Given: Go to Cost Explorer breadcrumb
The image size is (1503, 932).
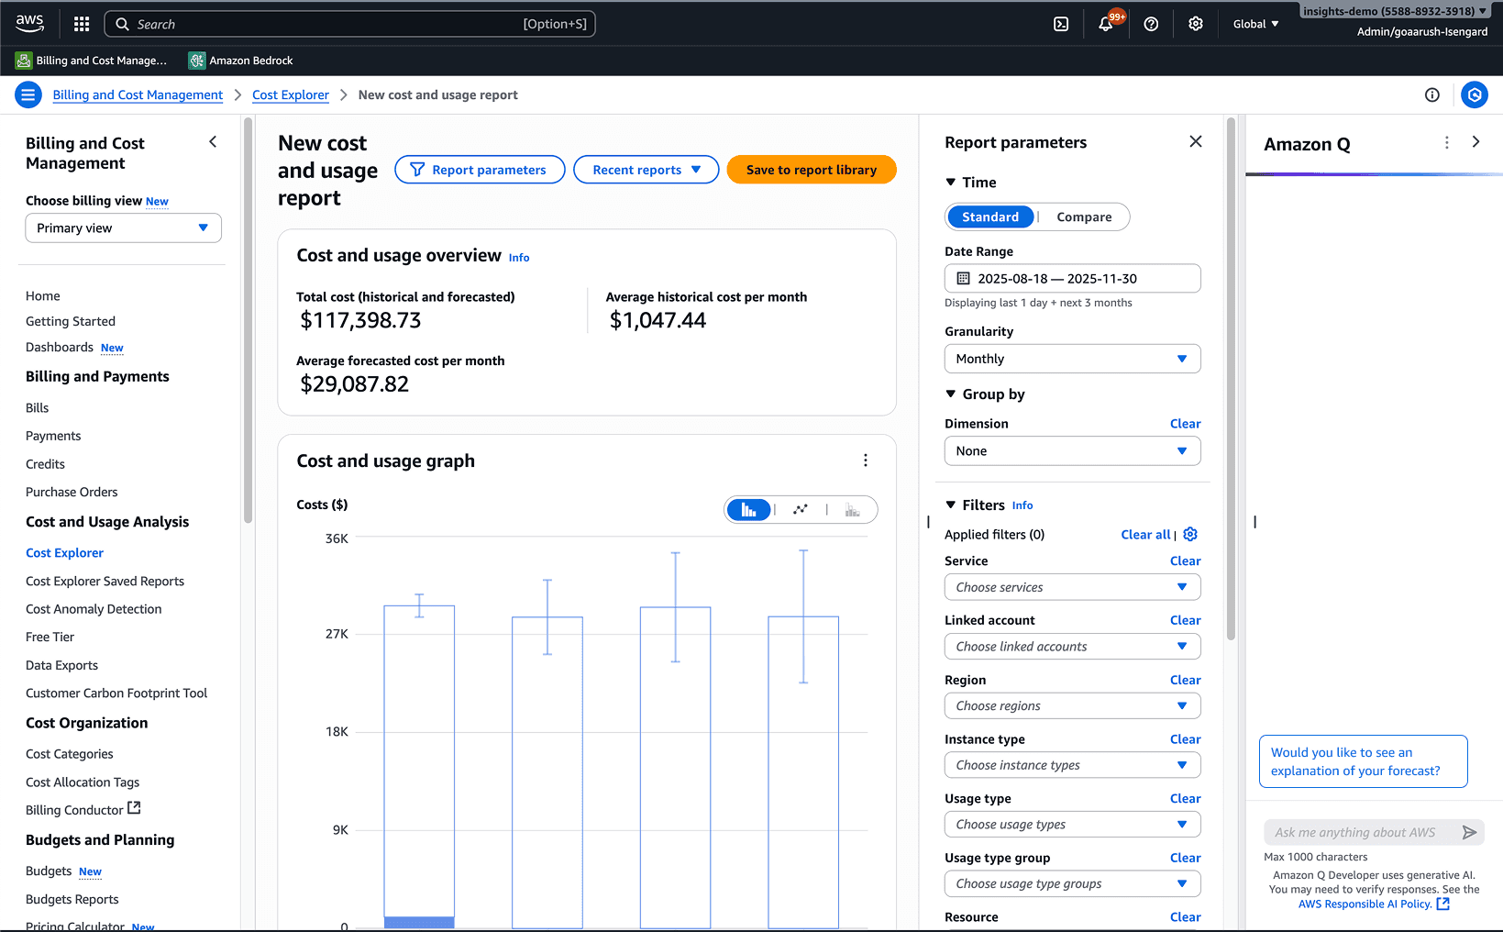Looking at the screenshot, I should [x=291, y=95].
